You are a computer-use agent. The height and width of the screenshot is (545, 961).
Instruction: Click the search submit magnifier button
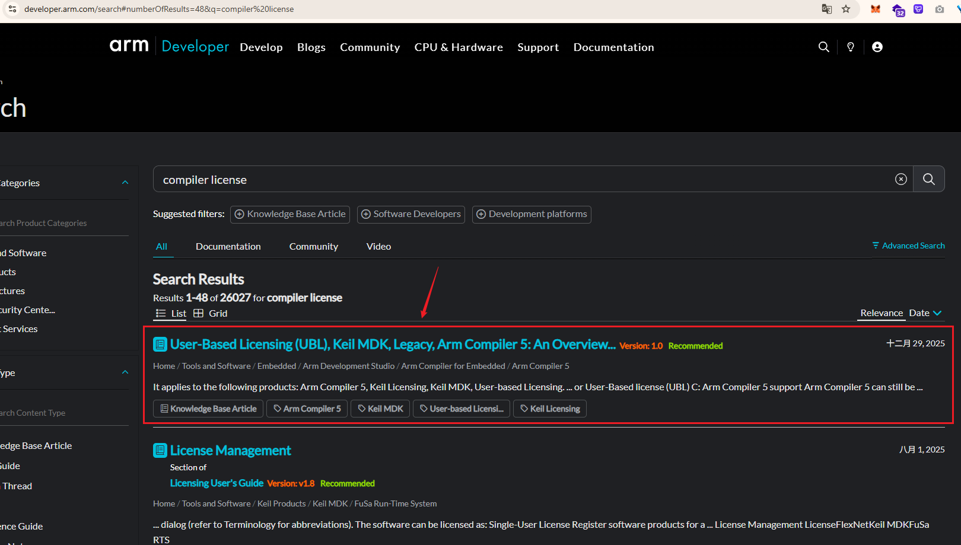click(928, 179)
